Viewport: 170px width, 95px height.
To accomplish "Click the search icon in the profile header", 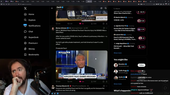I will [106, 8].
